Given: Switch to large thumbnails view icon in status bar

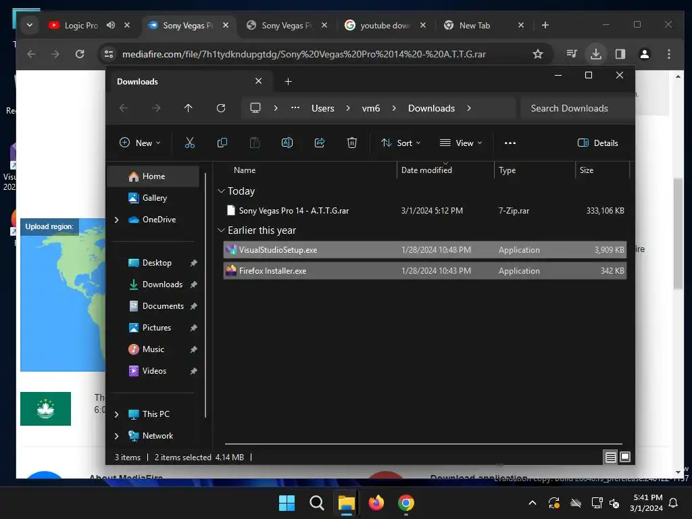Looking at the screenshot, I should point(625,457).
